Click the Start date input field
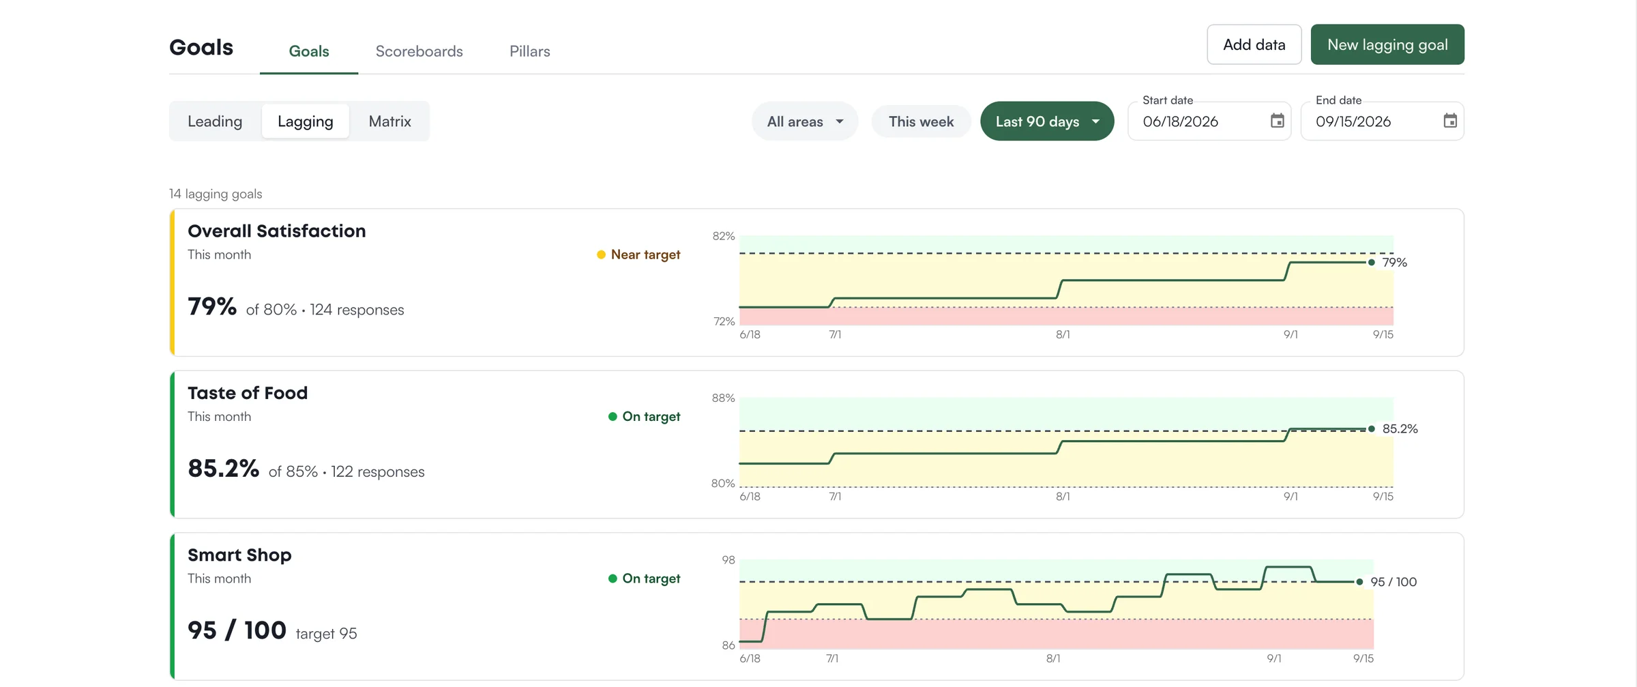The width and height of the screenshot is (1637, 687). 1209,121
